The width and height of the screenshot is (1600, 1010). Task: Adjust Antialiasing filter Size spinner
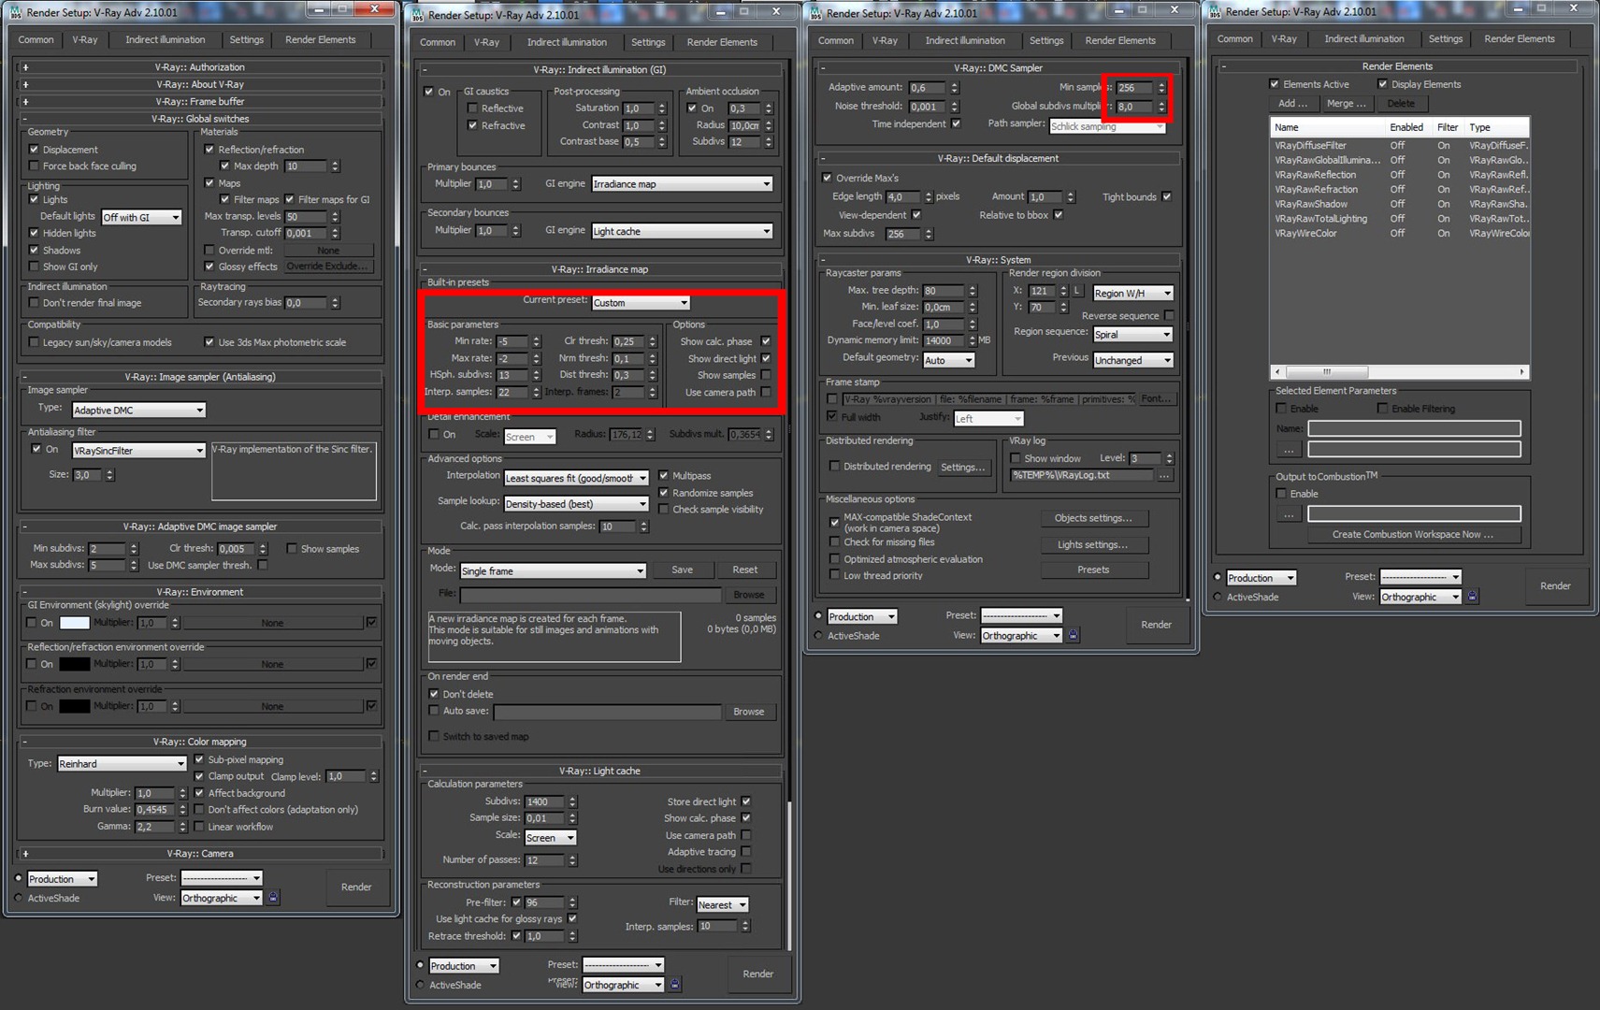(109, 475)
